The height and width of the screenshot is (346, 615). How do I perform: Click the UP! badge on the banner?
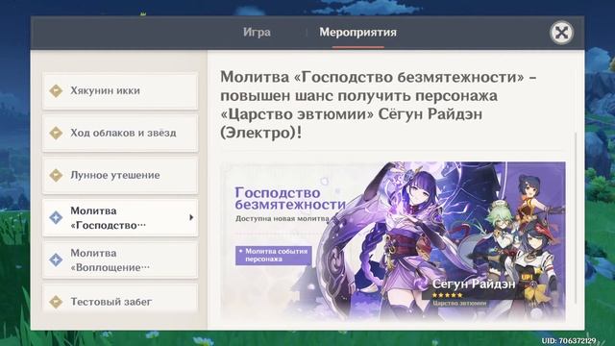527,278
